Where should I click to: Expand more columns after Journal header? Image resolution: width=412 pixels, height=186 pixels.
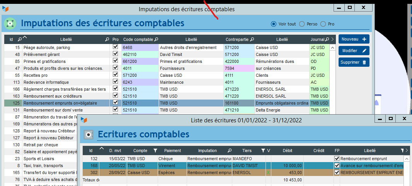click(x=332, y=39)
